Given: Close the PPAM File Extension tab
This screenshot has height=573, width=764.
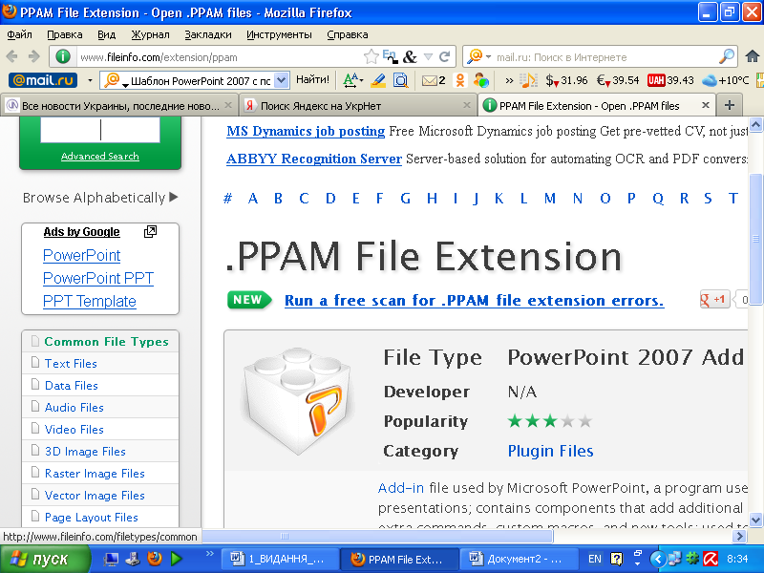Looking at the screenshot, I should [705, 105].
